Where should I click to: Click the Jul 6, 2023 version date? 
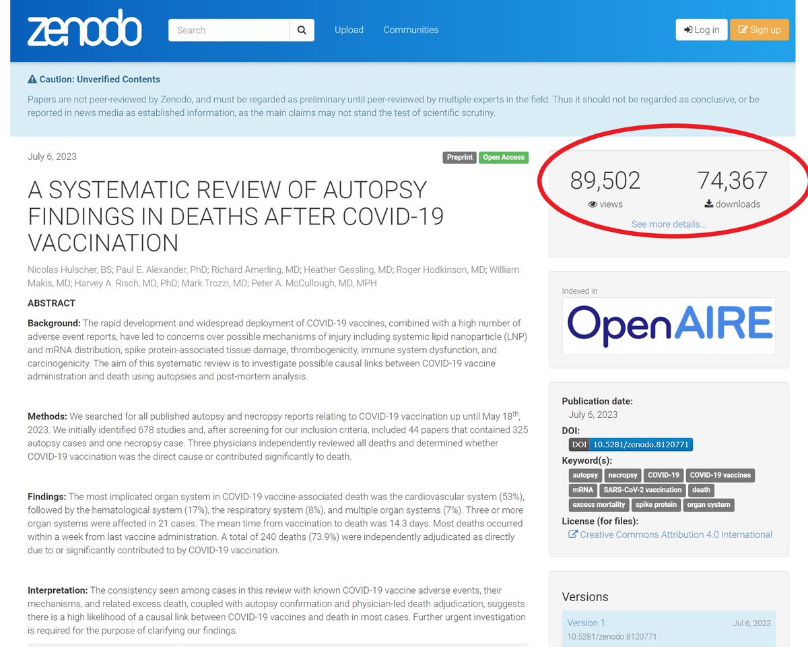(x=750, y=623)
